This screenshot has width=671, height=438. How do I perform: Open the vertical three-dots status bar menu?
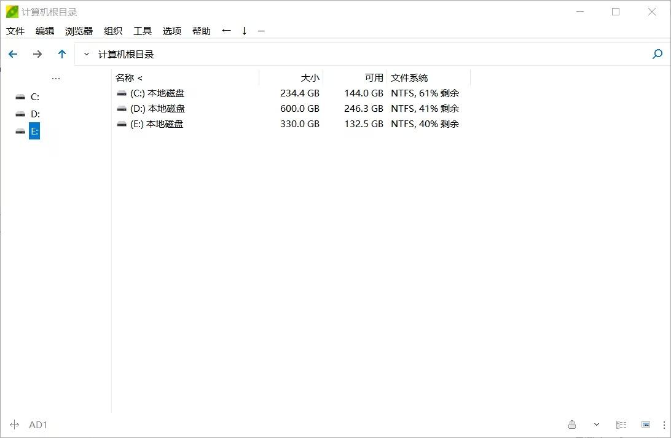coord(664,424)
